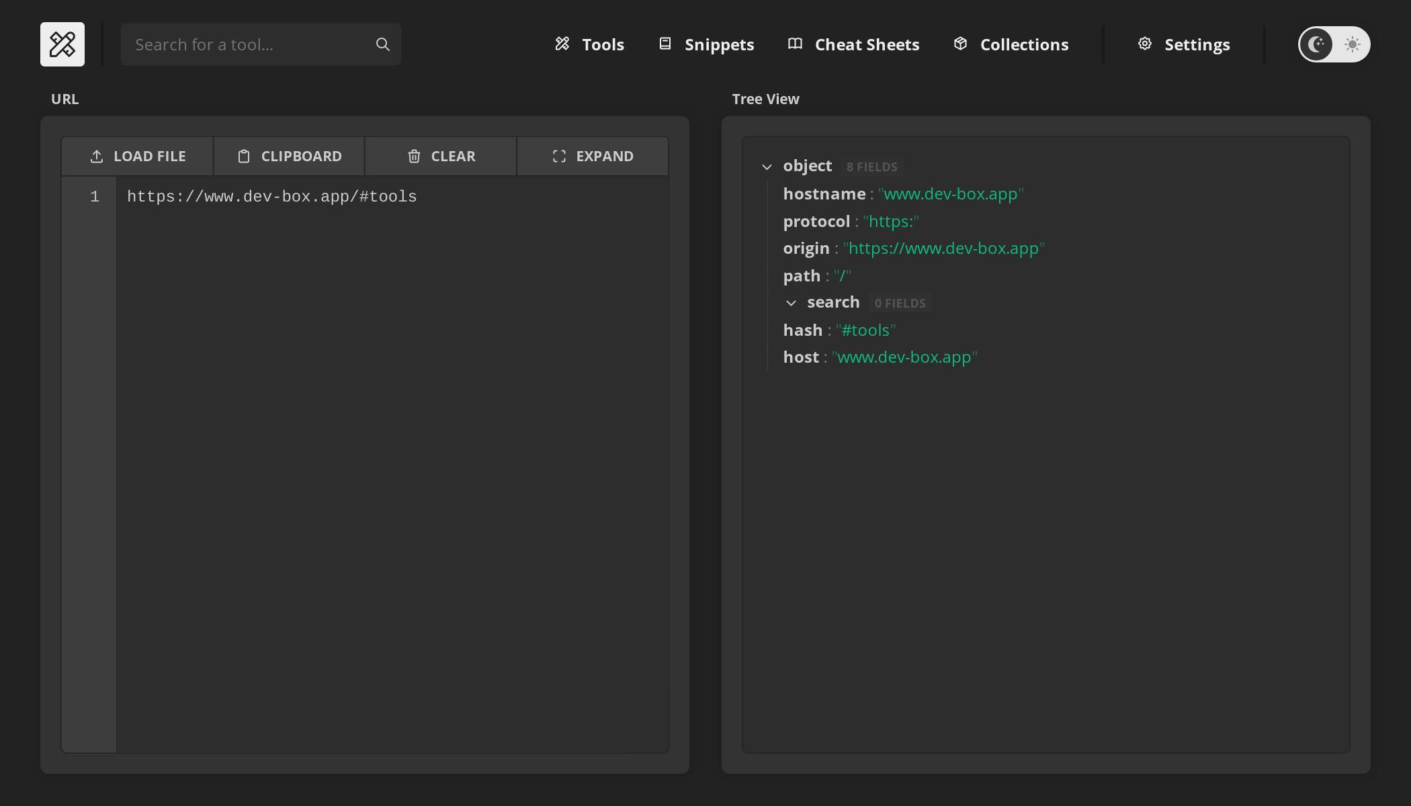Collapse the search node chevron
The height and width of the screenshot is (806, 1411).
click(791, 303)
